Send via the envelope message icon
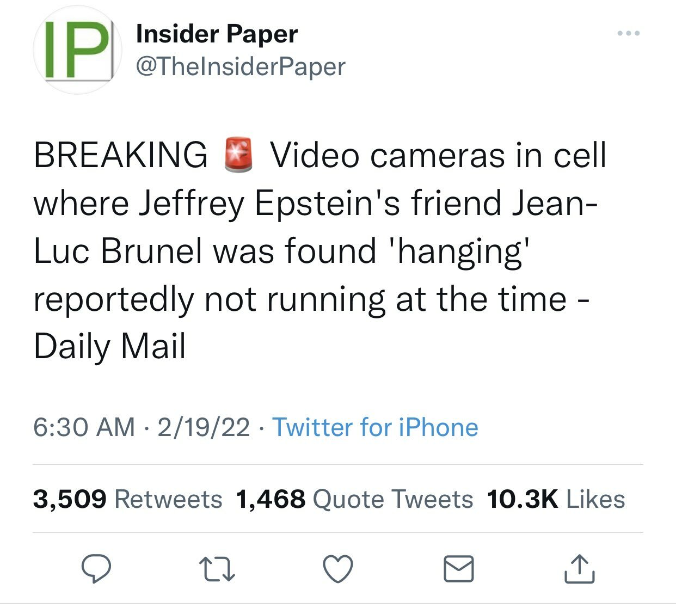676x608 pixels. pyautogui.click(x=458, y=569)
